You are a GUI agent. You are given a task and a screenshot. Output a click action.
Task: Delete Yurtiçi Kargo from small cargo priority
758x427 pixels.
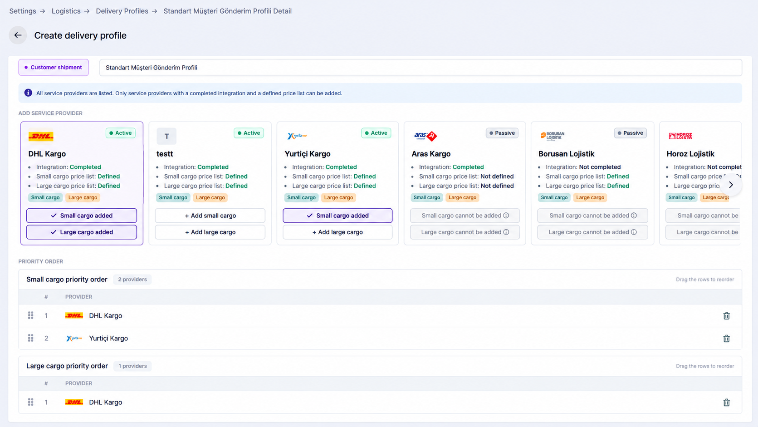click(x=726, y=339)
